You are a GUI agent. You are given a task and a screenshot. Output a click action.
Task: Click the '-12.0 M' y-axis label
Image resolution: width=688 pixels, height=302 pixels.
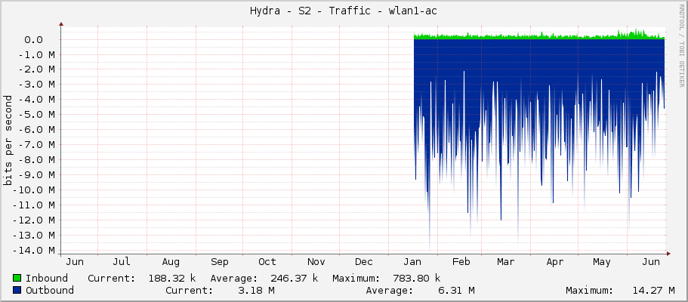(34, 220)
